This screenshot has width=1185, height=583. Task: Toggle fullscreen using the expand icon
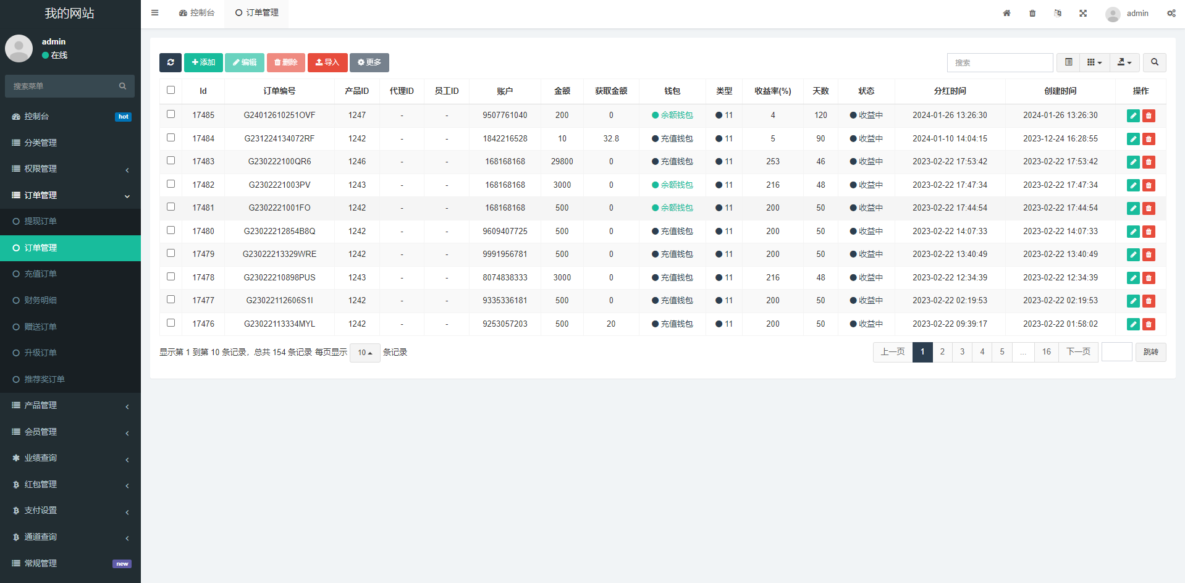pos(1083,13)
